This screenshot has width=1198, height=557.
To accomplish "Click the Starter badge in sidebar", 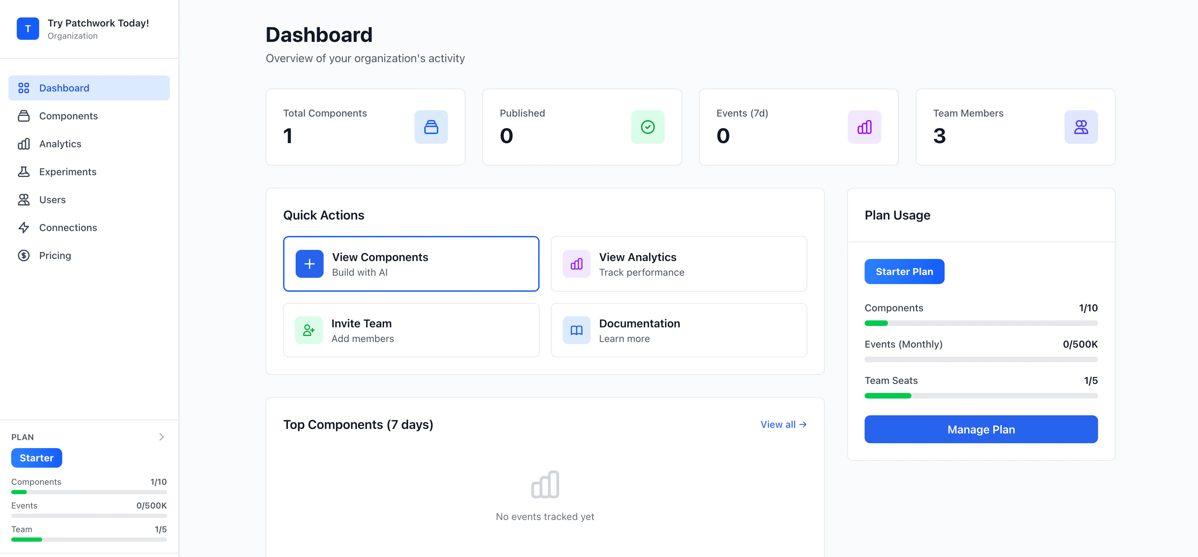I will (x=37, y=458).
